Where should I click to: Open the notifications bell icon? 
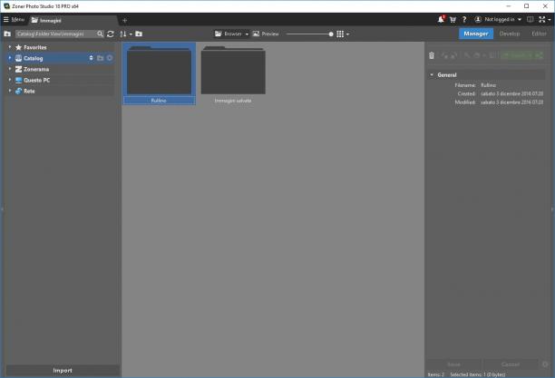pyautogui.click(x=441, y=19)
